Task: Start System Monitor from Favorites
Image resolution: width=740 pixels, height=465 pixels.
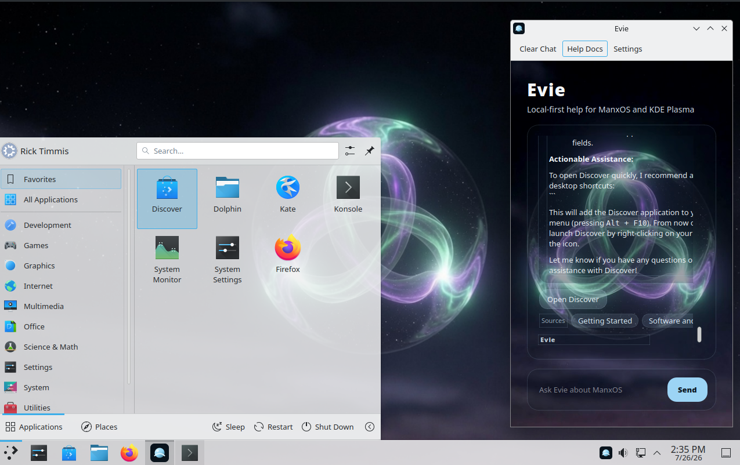Action: (x=167, y=259)
